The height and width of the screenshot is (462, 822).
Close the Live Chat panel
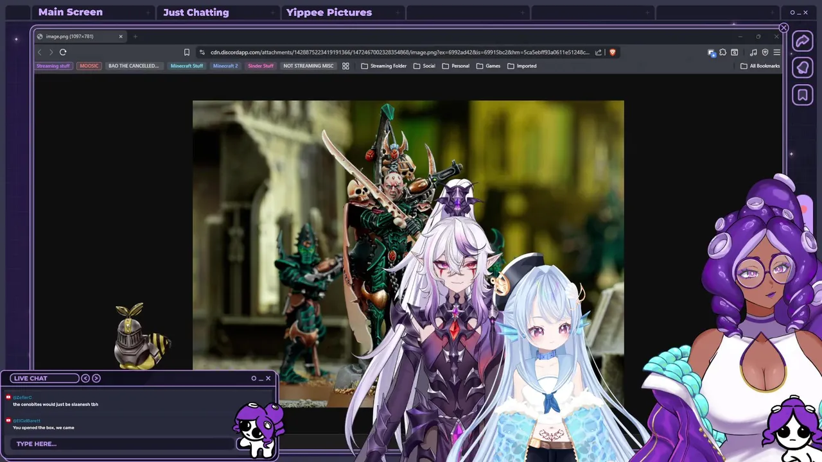click(268, 378)
